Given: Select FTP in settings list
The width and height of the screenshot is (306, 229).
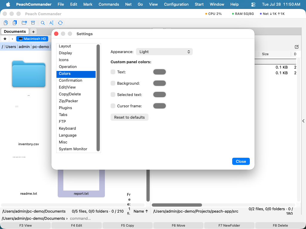Looking at the screenshot, I should (x=76, y=122).
